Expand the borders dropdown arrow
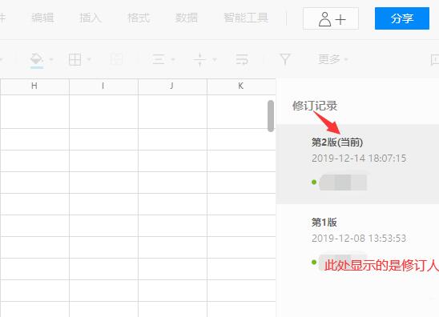 (89, 59)
